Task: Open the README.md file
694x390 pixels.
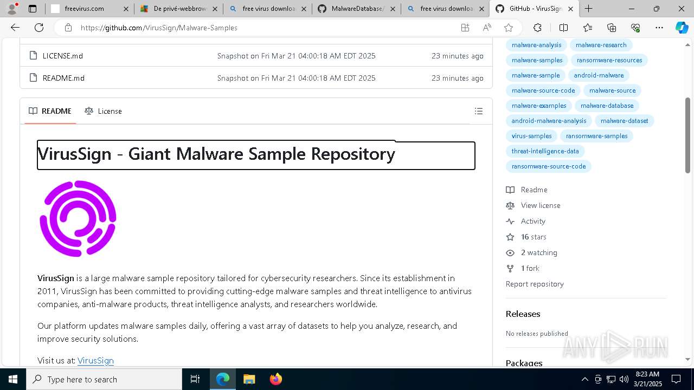Action: pyautogui.click(x=63, y=78)
